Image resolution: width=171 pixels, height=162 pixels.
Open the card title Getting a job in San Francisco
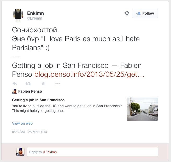point(38,100)
